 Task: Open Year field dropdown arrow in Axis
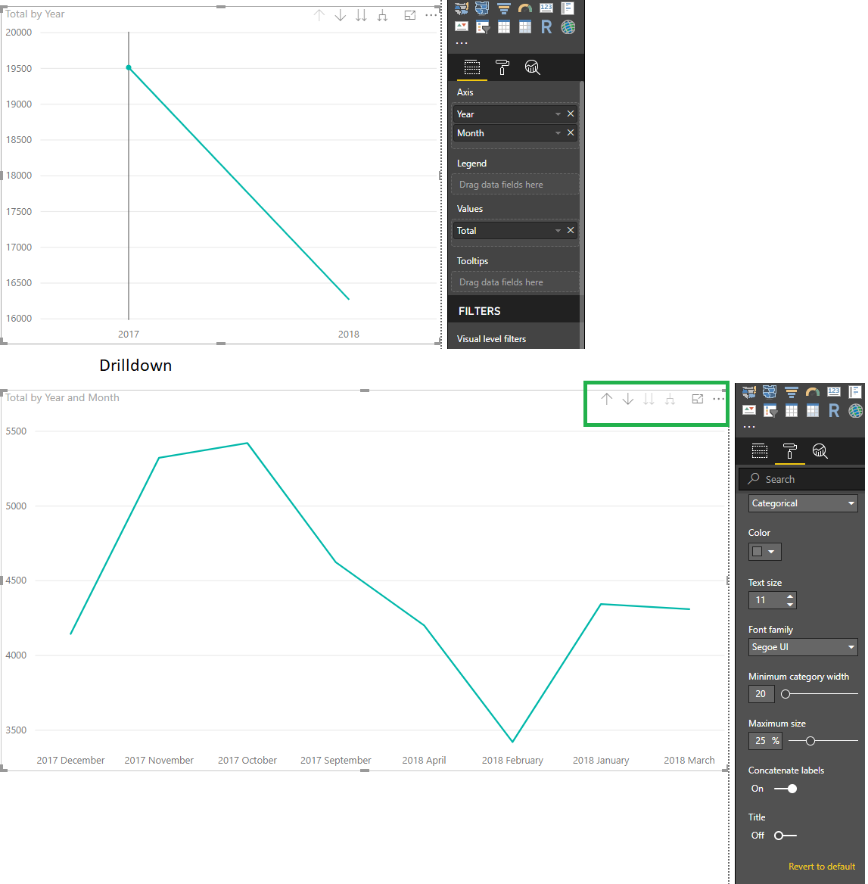pos(558,114)
